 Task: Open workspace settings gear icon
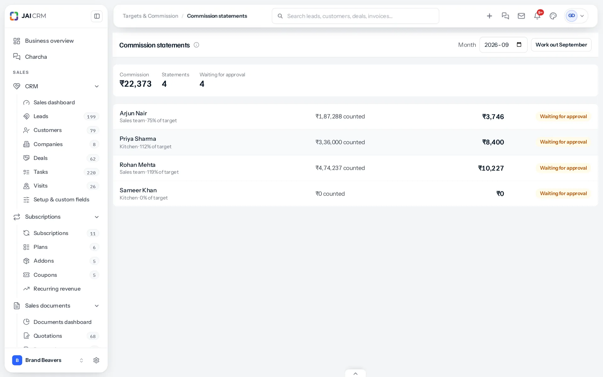(x=96, y=360)
